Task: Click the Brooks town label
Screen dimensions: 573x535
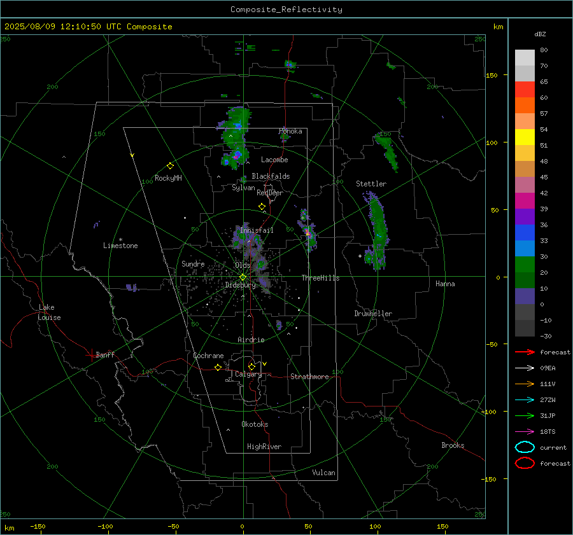Action: [453, 445]
